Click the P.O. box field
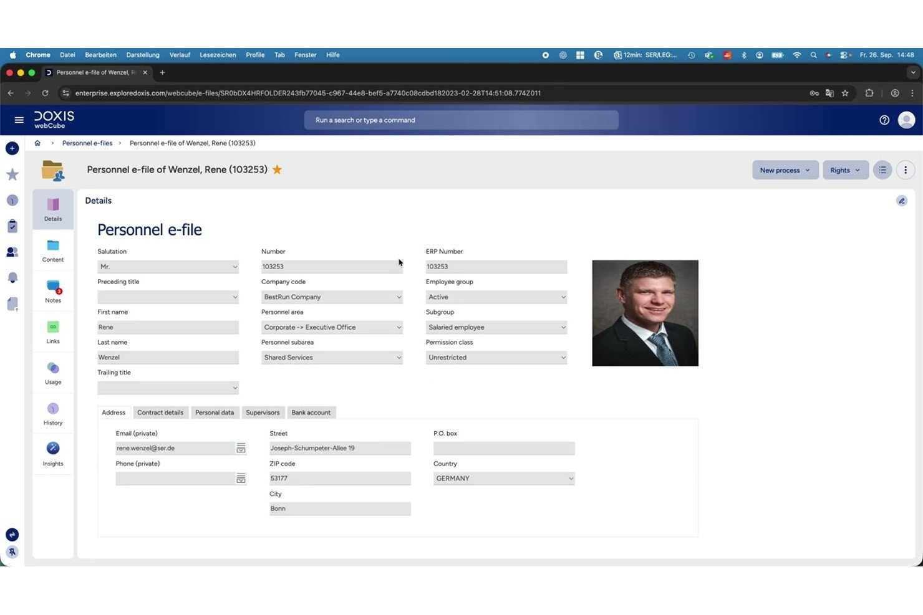The image size is (923, 615). [x=504, y=448]
